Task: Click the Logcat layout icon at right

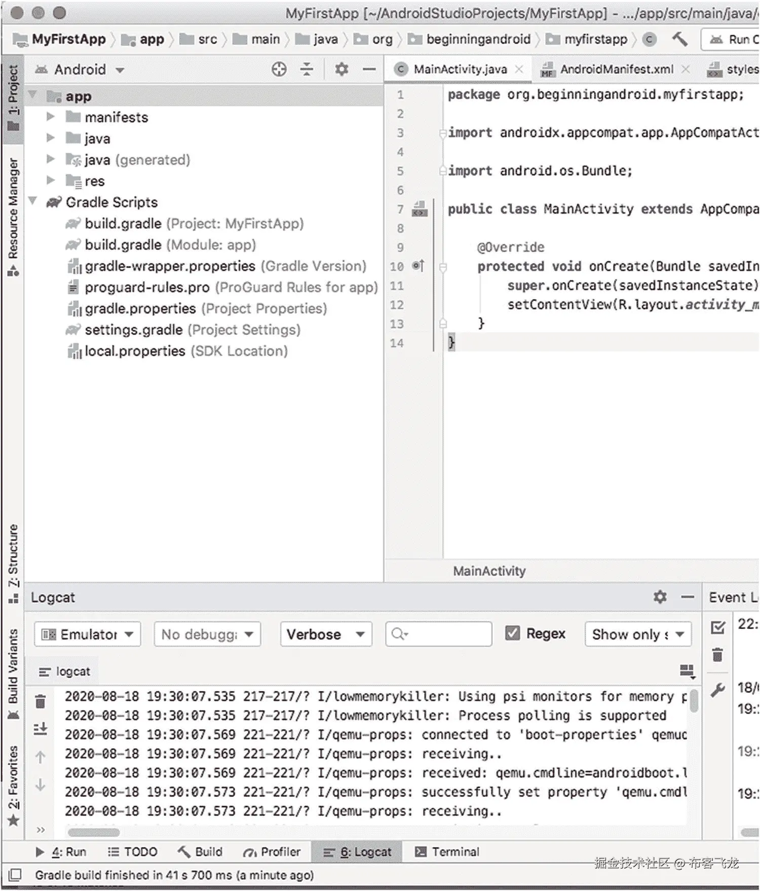Action: (687, 671)
